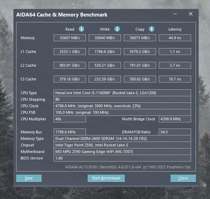Select the L1 Cache Read value
This screenshot has height=199, width=210.
(x=70, y=52)
